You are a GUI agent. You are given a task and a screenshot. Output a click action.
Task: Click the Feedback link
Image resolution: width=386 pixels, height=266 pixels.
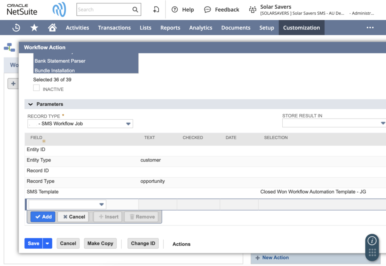click(227, 9)
